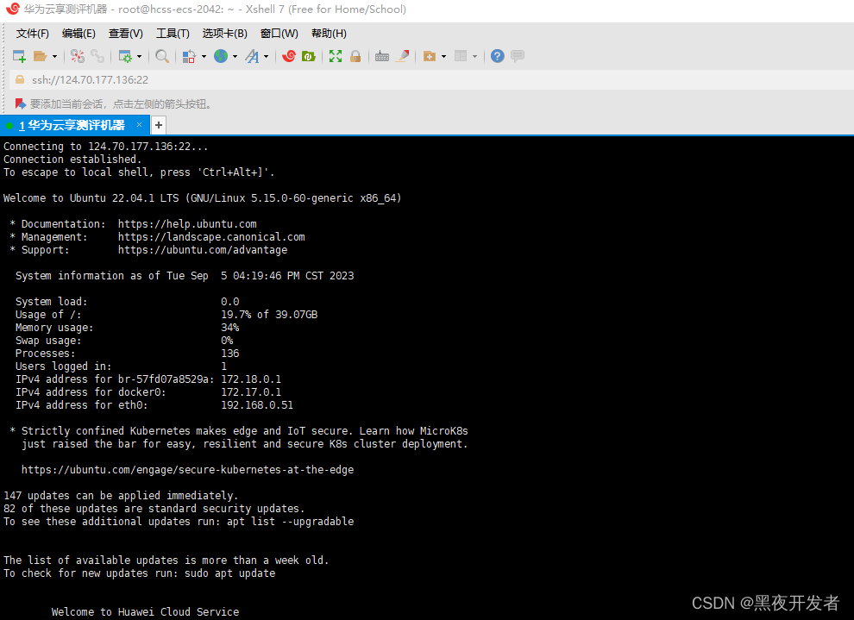Screen dimensions: 854x620
Task: Click the 'sudo apt update' command text
Action: pyautogui.click(x=229, y=573)
